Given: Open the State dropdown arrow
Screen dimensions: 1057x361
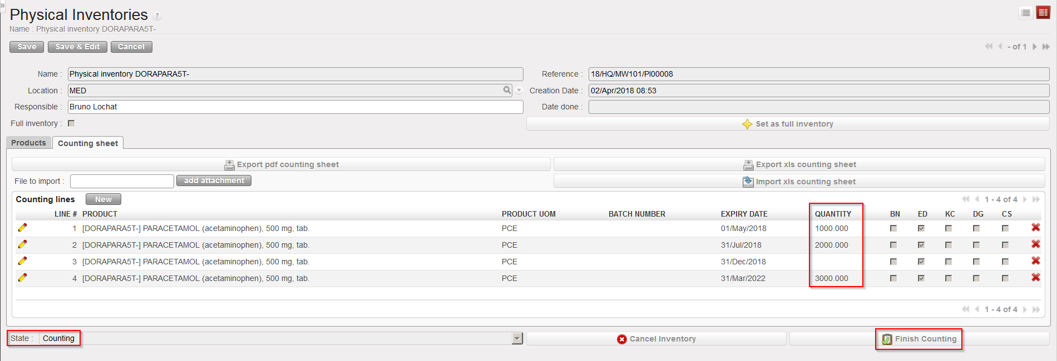Looking at the screenshot, I should pyautogui.click(x=517, y=338).
